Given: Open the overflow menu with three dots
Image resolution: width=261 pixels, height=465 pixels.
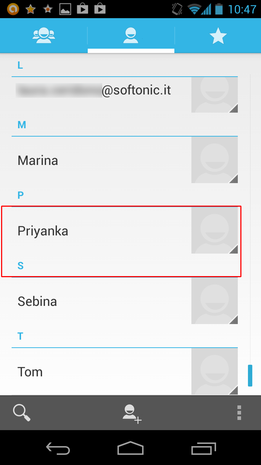Looking at the screenshot, I should [239, 413].
